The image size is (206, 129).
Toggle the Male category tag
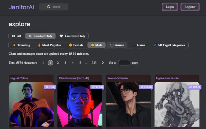click(97, 45)
